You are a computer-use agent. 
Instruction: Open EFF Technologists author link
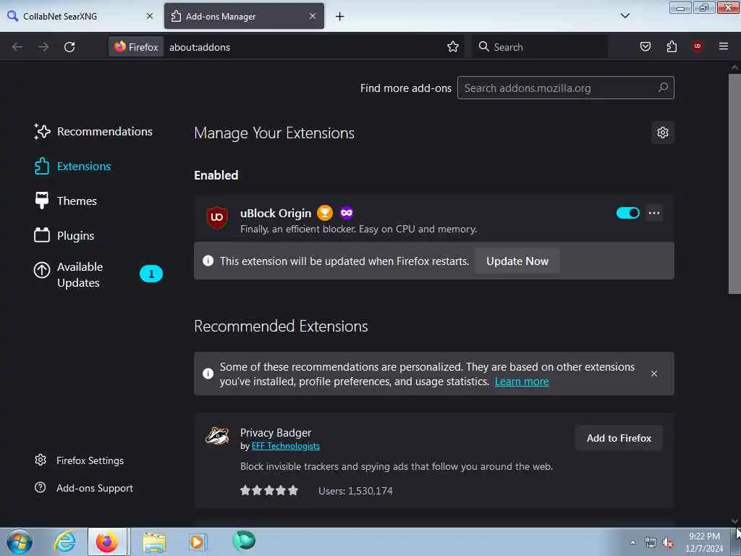pos(285,446)
